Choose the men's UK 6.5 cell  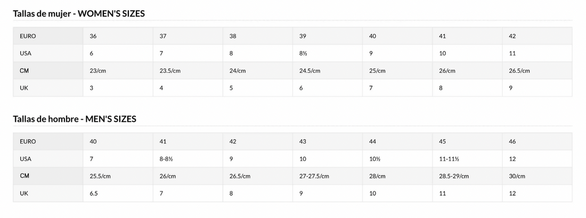[x=94, y=194]
